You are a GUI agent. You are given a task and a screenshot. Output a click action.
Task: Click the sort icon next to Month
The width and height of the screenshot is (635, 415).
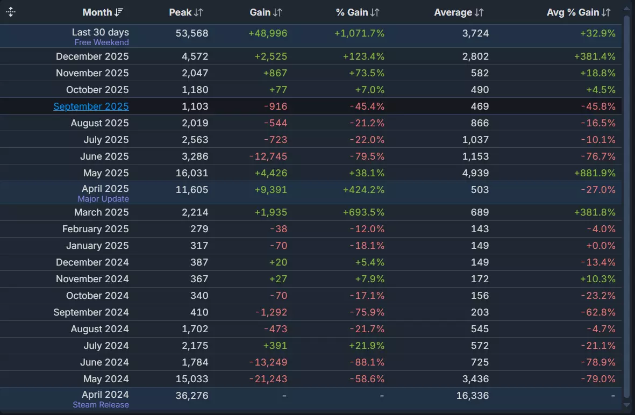tap(119, 12)
